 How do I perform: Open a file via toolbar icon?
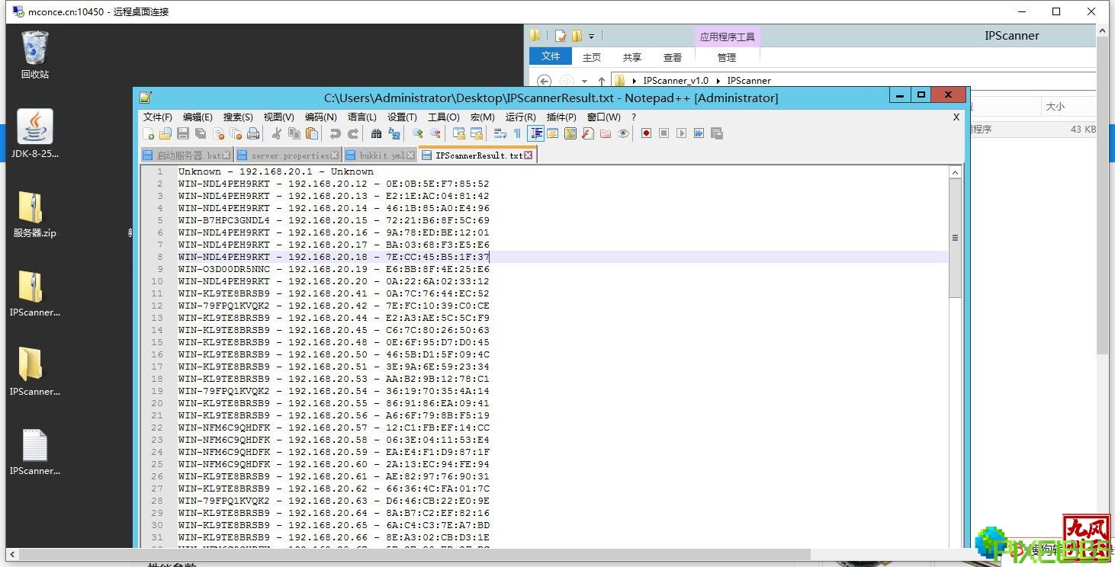tap(165, 133)
